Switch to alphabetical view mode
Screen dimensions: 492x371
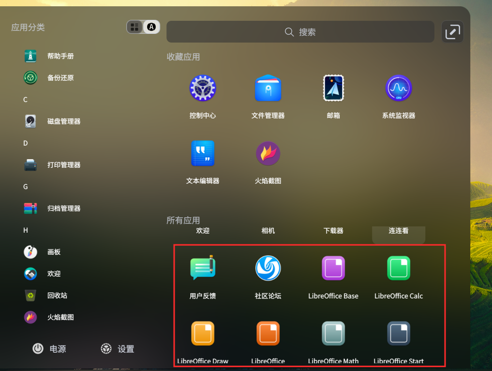tap(151, 27)
